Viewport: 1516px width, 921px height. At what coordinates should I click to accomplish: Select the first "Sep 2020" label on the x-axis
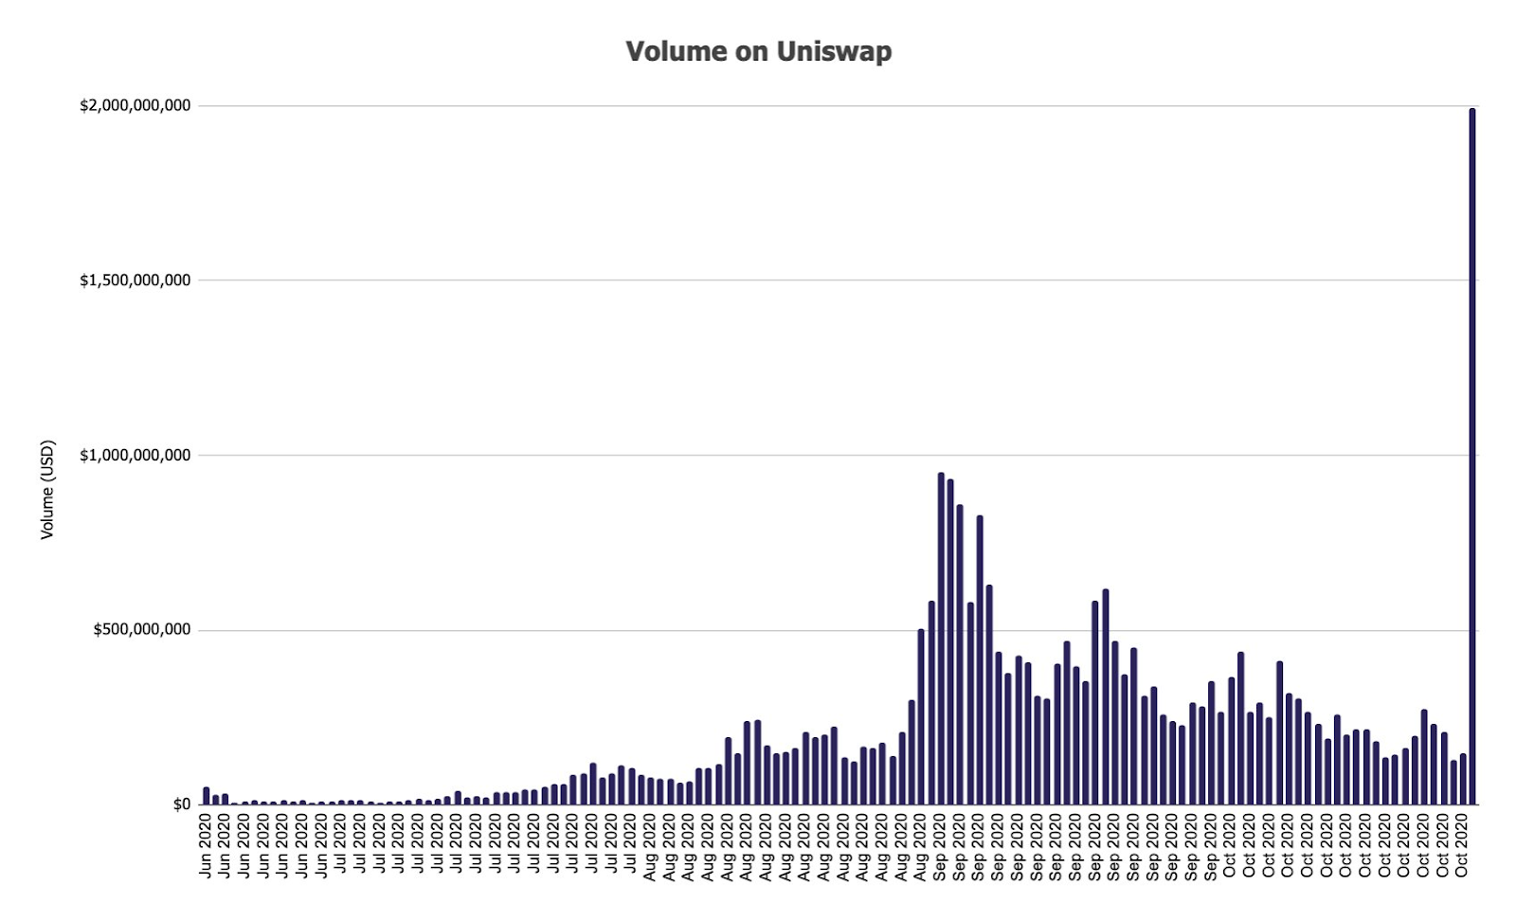pos(940,846)
